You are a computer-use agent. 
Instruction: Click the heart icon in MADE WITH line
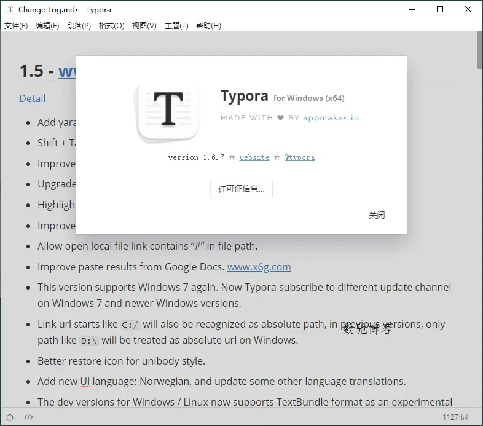(280, 118)
